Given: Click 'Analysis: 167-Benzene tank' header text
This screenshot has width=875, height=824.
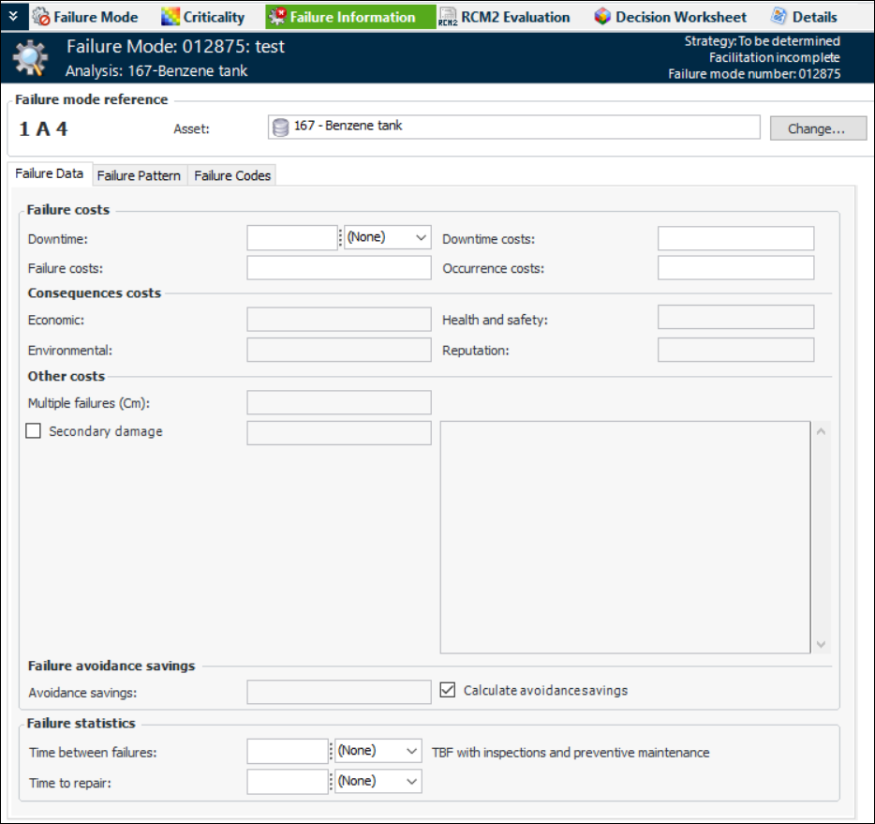Looking at the screenshot, I should click(x=156, y=71).
